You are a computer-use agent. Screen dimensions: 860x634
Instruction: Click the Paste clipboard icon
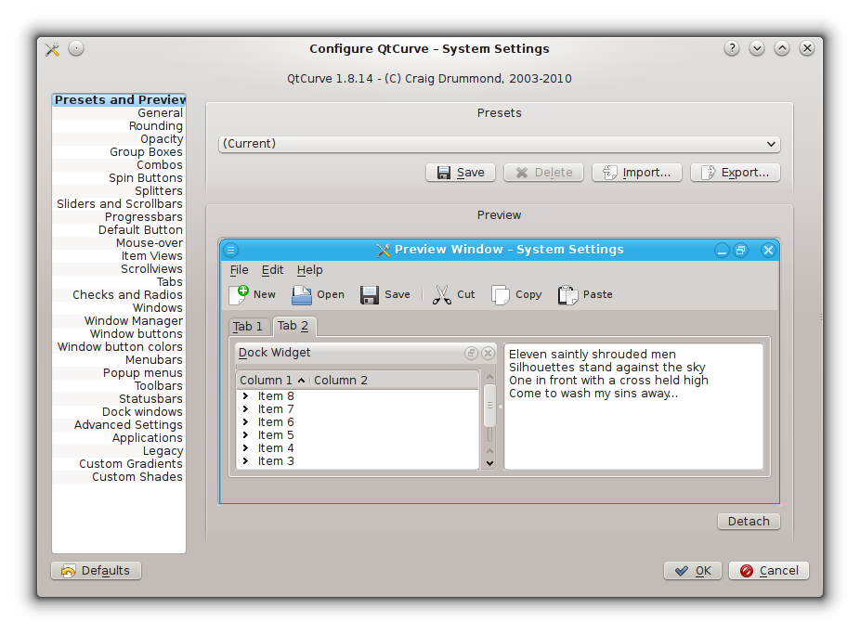[x=567, y=294]
